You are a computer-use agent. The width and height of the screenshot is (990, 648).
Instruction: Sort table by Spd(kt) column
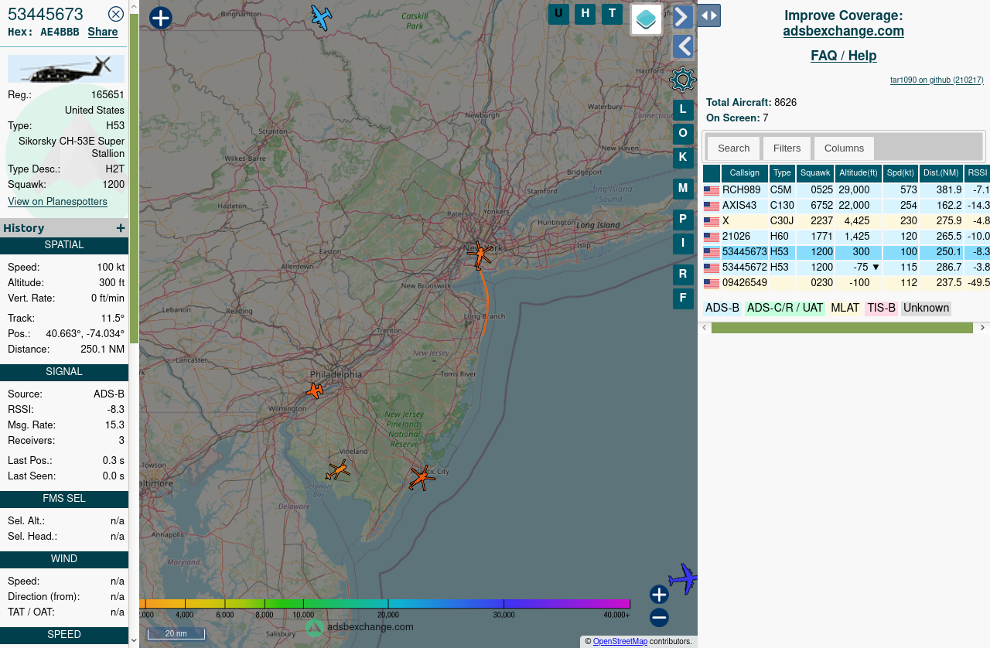click(900, 173)
